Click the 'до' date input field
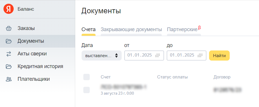The height and width of the screenshot is (107, 259). (186, 55)
